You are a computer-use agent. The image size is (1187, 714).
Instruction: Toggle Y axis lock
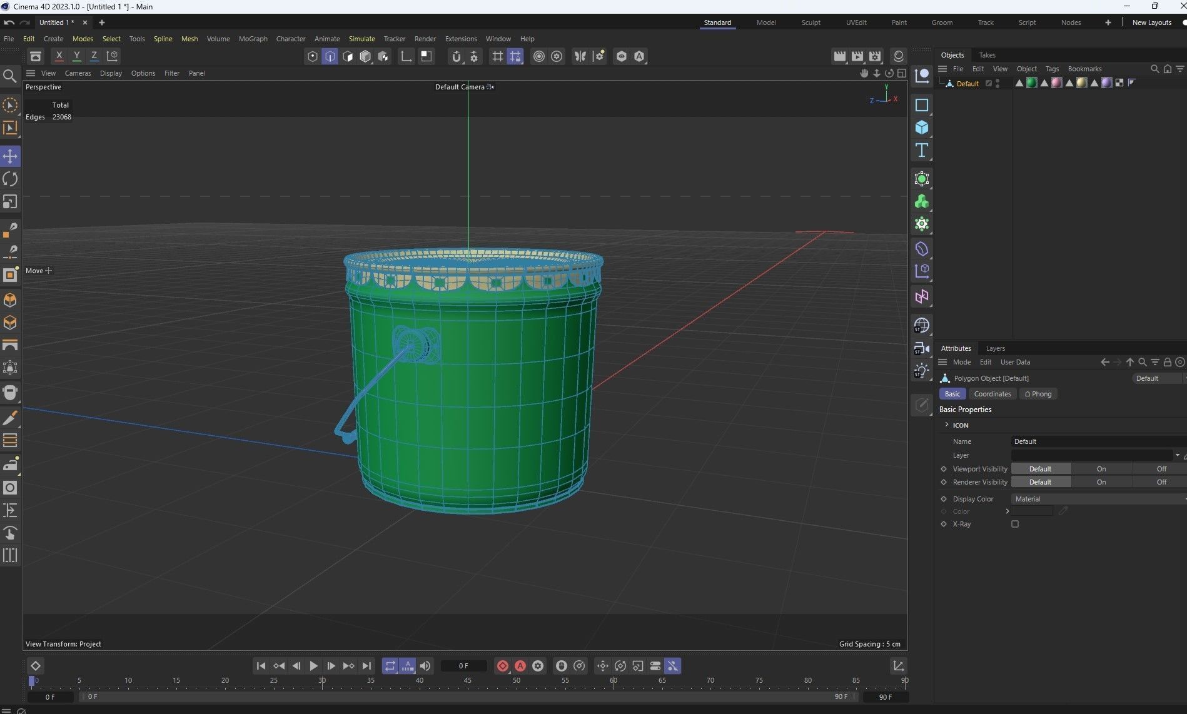(76, 56)
